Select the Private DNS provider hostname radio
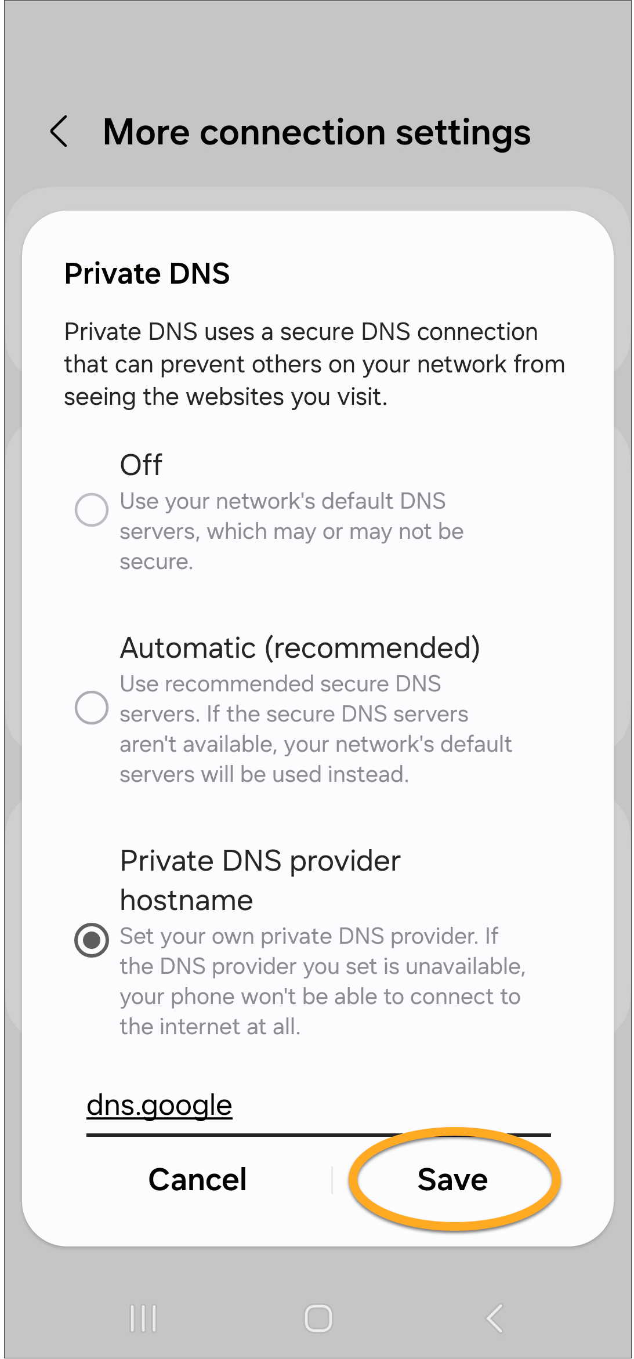Image resolution: width=634 pixels, height=1359 pixels. pos(92,940)
